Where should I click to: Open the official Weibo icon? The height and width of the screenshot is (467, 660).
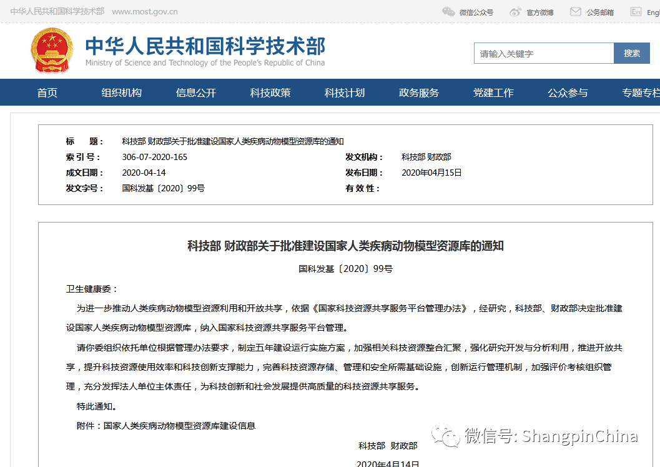[515, 11]
